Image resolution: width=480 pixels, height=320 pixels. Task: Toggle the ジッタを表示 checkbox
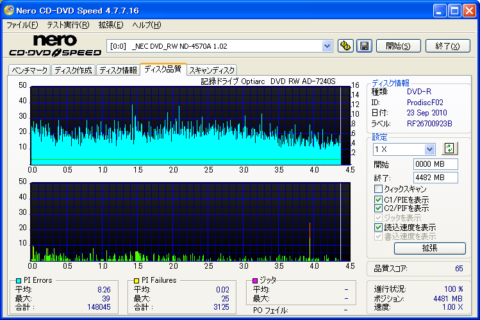point(378,218)
